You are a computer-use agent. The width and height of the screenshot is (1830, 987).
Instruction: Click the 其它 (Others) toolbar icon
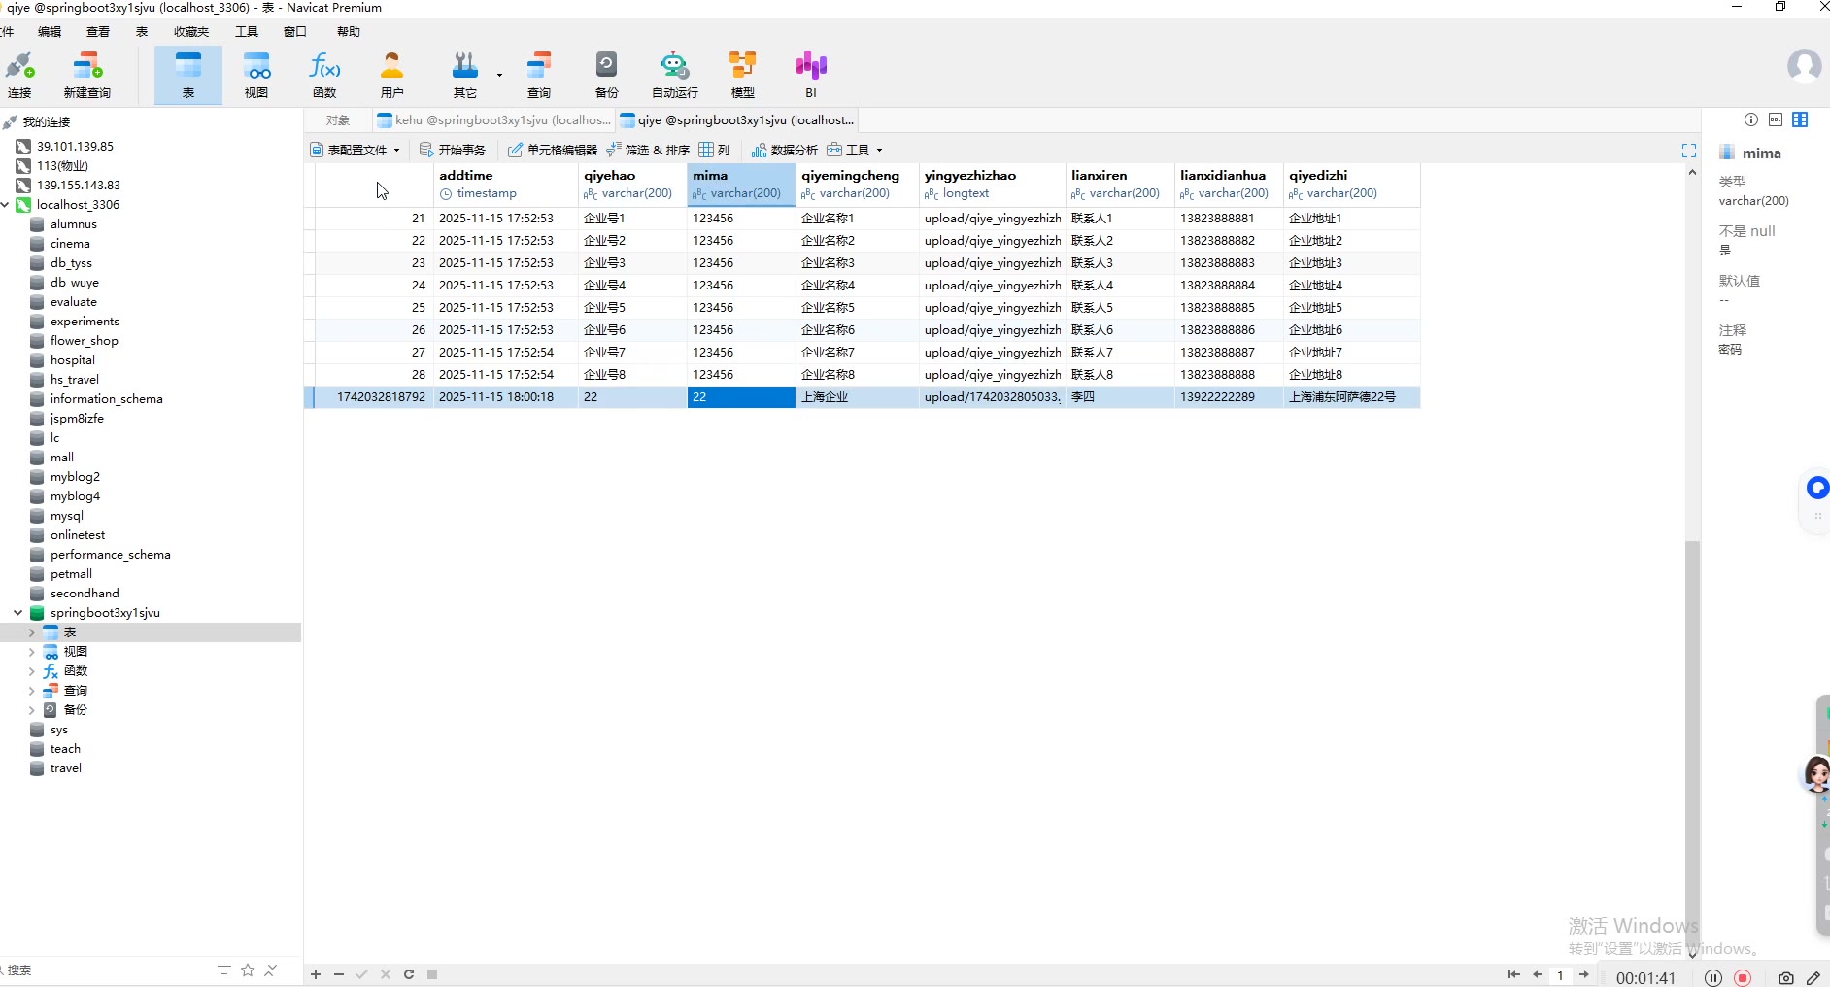pos(465,75)
